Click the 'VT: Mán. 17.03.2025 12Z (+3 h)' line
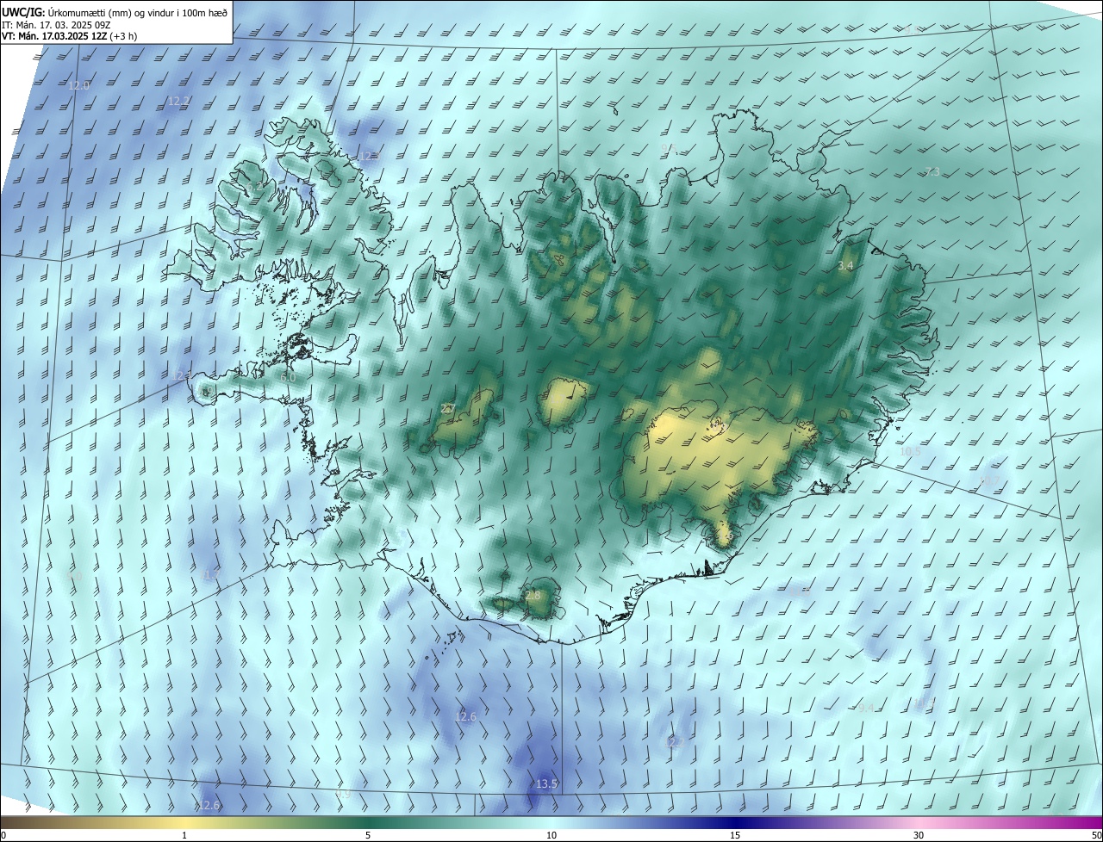Screen dimensions: 1103x842 (69, 36)
